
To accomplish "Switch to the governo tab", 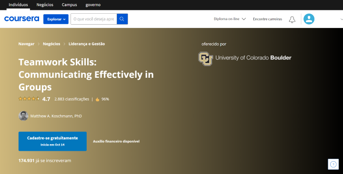I will (93, 5).
